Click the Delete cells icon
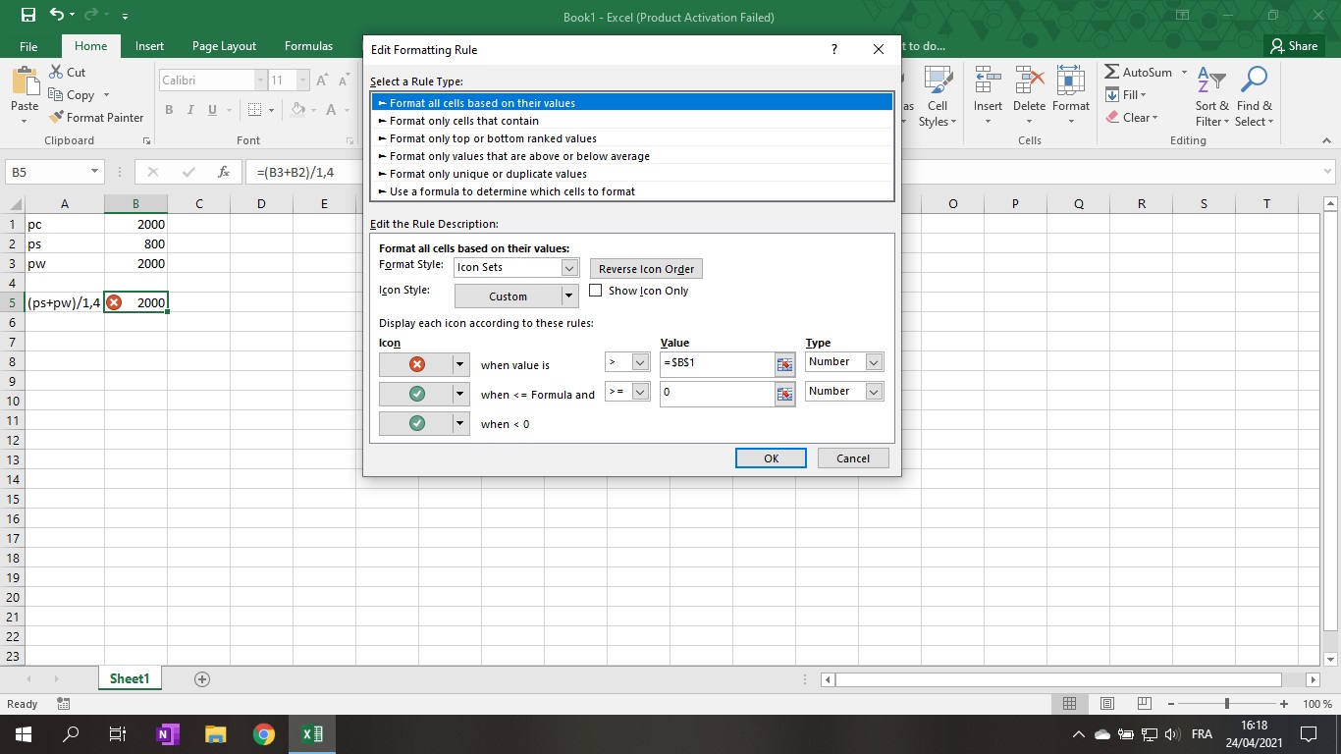 coord(1029,81)
